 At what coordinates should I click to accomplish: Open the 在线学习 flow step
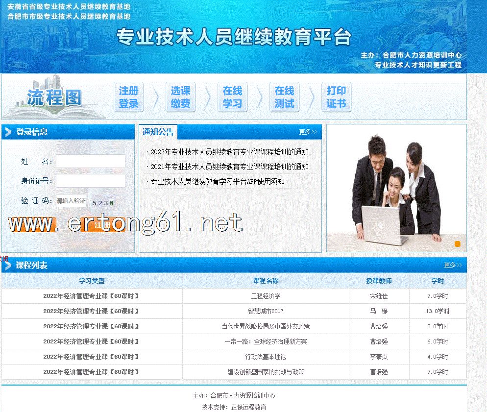[x=232, y=97]
